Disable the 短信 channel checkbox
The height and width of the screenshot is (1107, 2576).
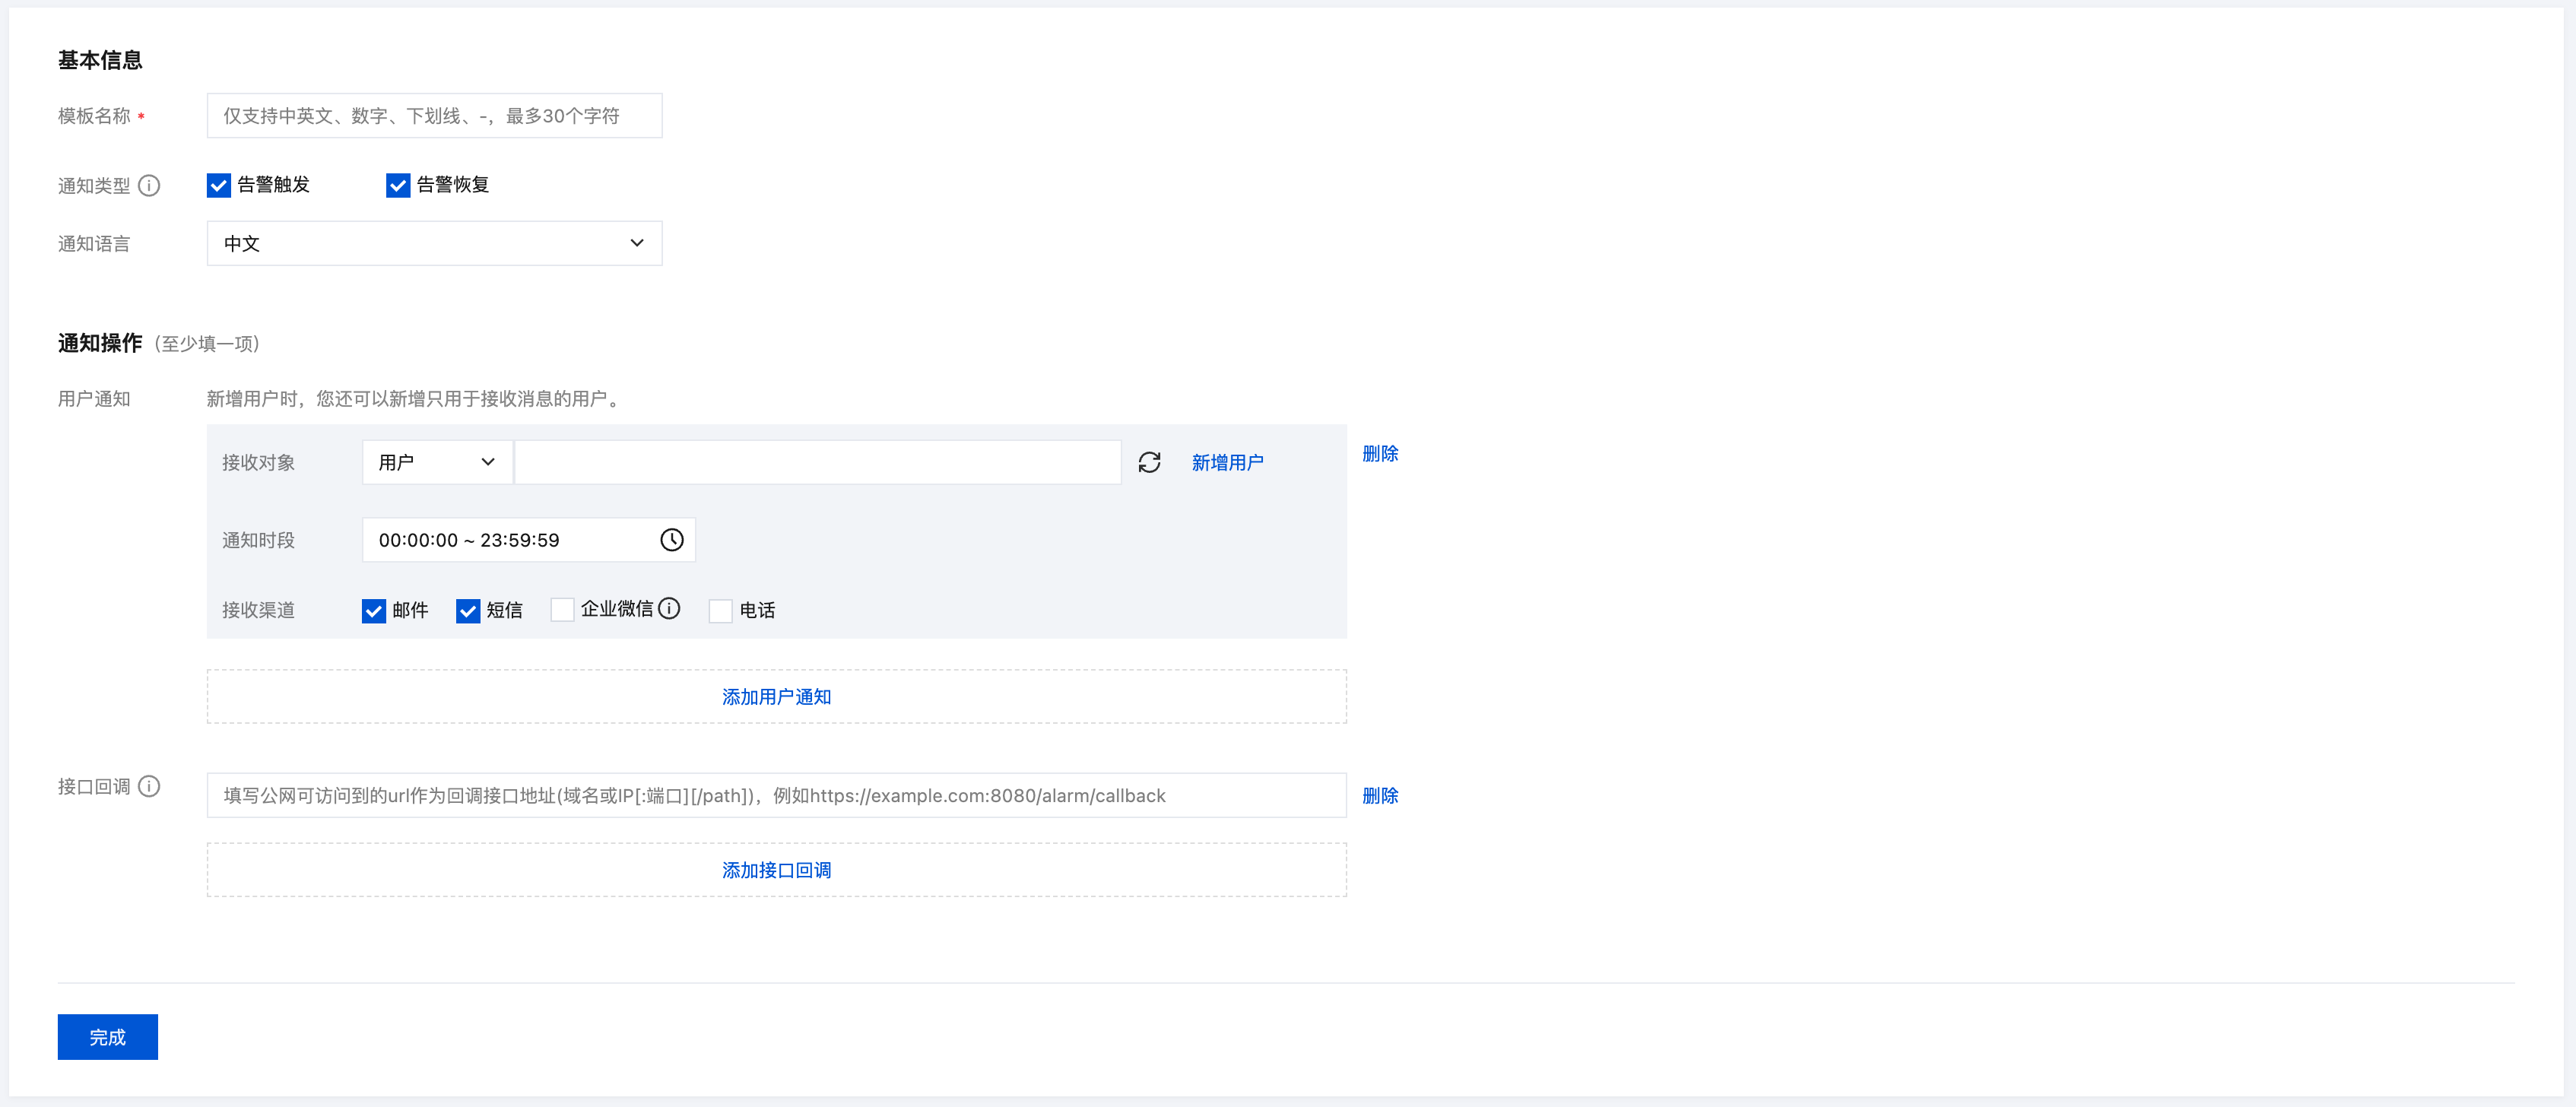(468, 610)
